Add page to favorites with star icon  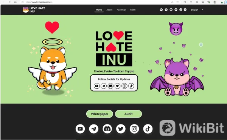click(177, 2)
